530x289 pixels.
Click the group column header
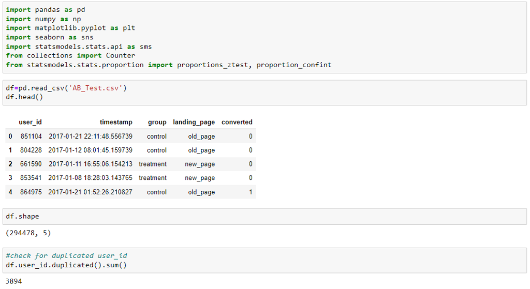click(157, 122)
